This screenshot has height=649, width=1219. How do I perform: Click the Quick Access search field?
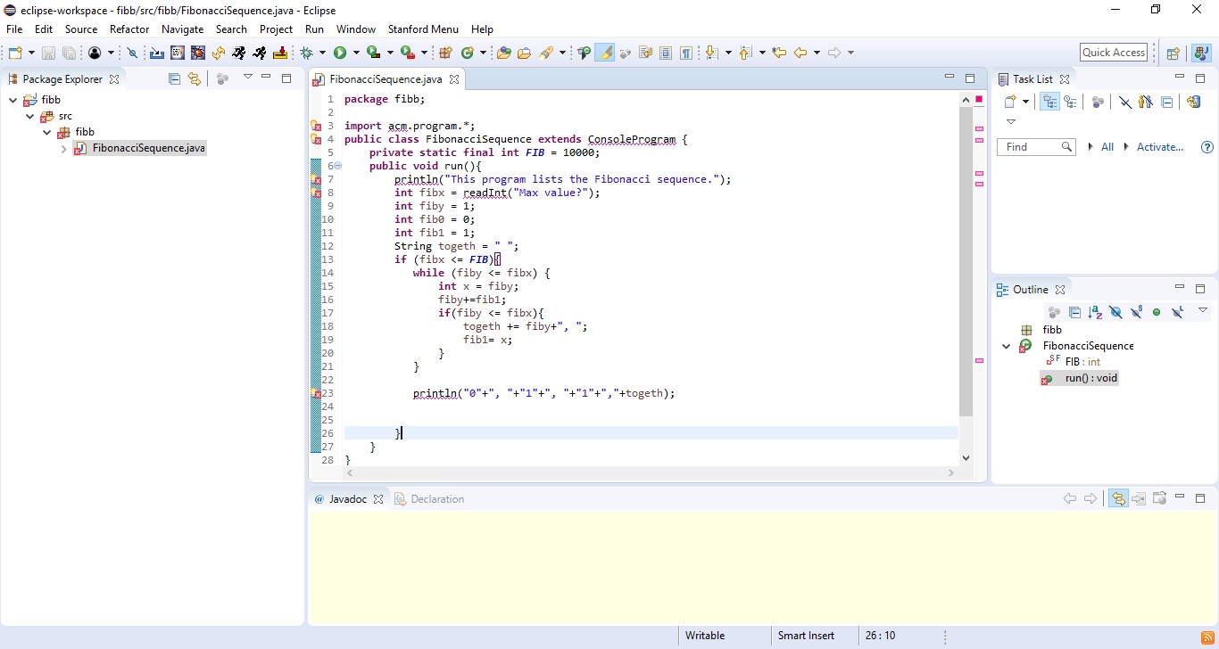tap(1113, 53)
